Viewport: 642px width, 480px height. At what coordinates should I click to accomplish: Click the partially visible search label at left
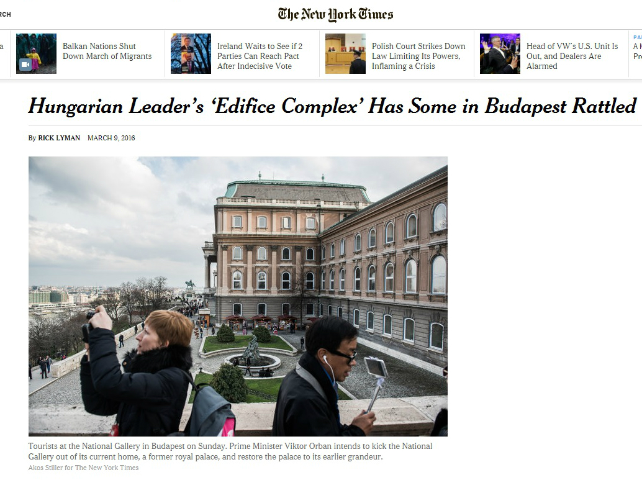point(6,14)
